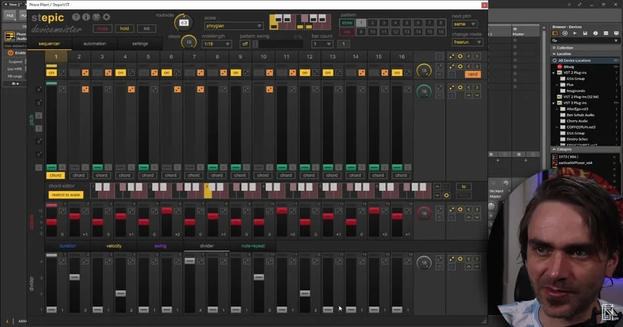Viewport: 623px width, 327px height.
Task: Click the step 2 divider slider handle
Action: point(74,277)
